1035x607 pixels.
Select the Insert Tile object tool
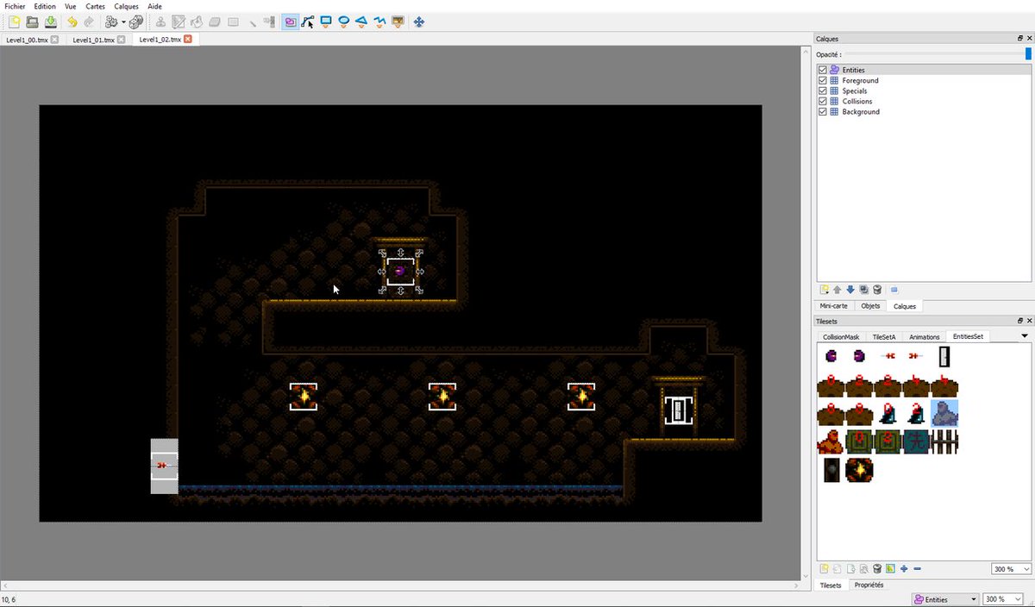point(398,22)
